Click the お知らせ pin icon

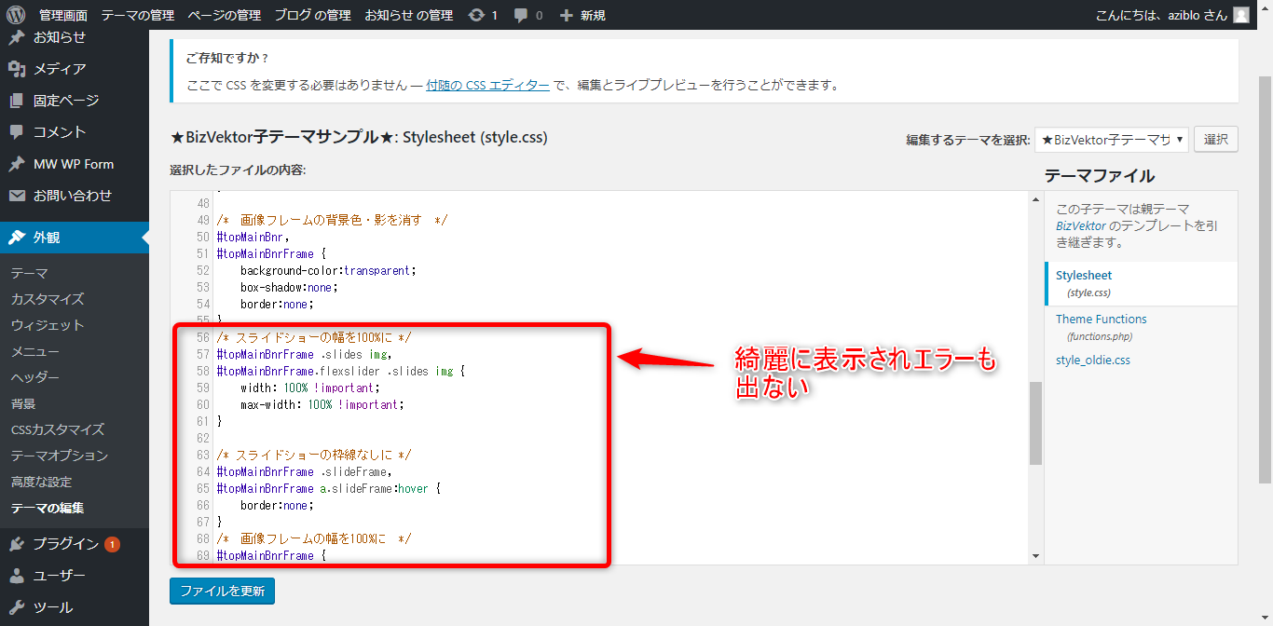tap(17, 37)
